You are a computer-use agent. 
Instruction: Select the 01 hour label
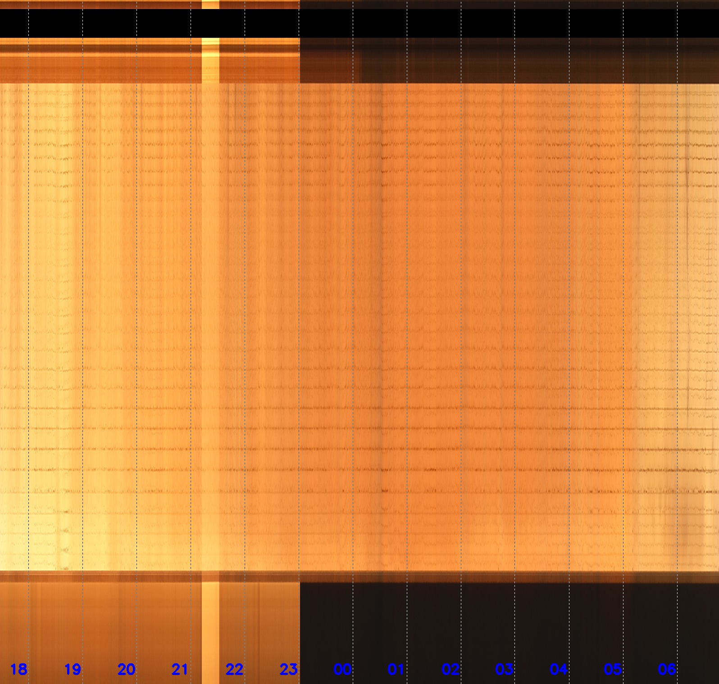point(396,670)
